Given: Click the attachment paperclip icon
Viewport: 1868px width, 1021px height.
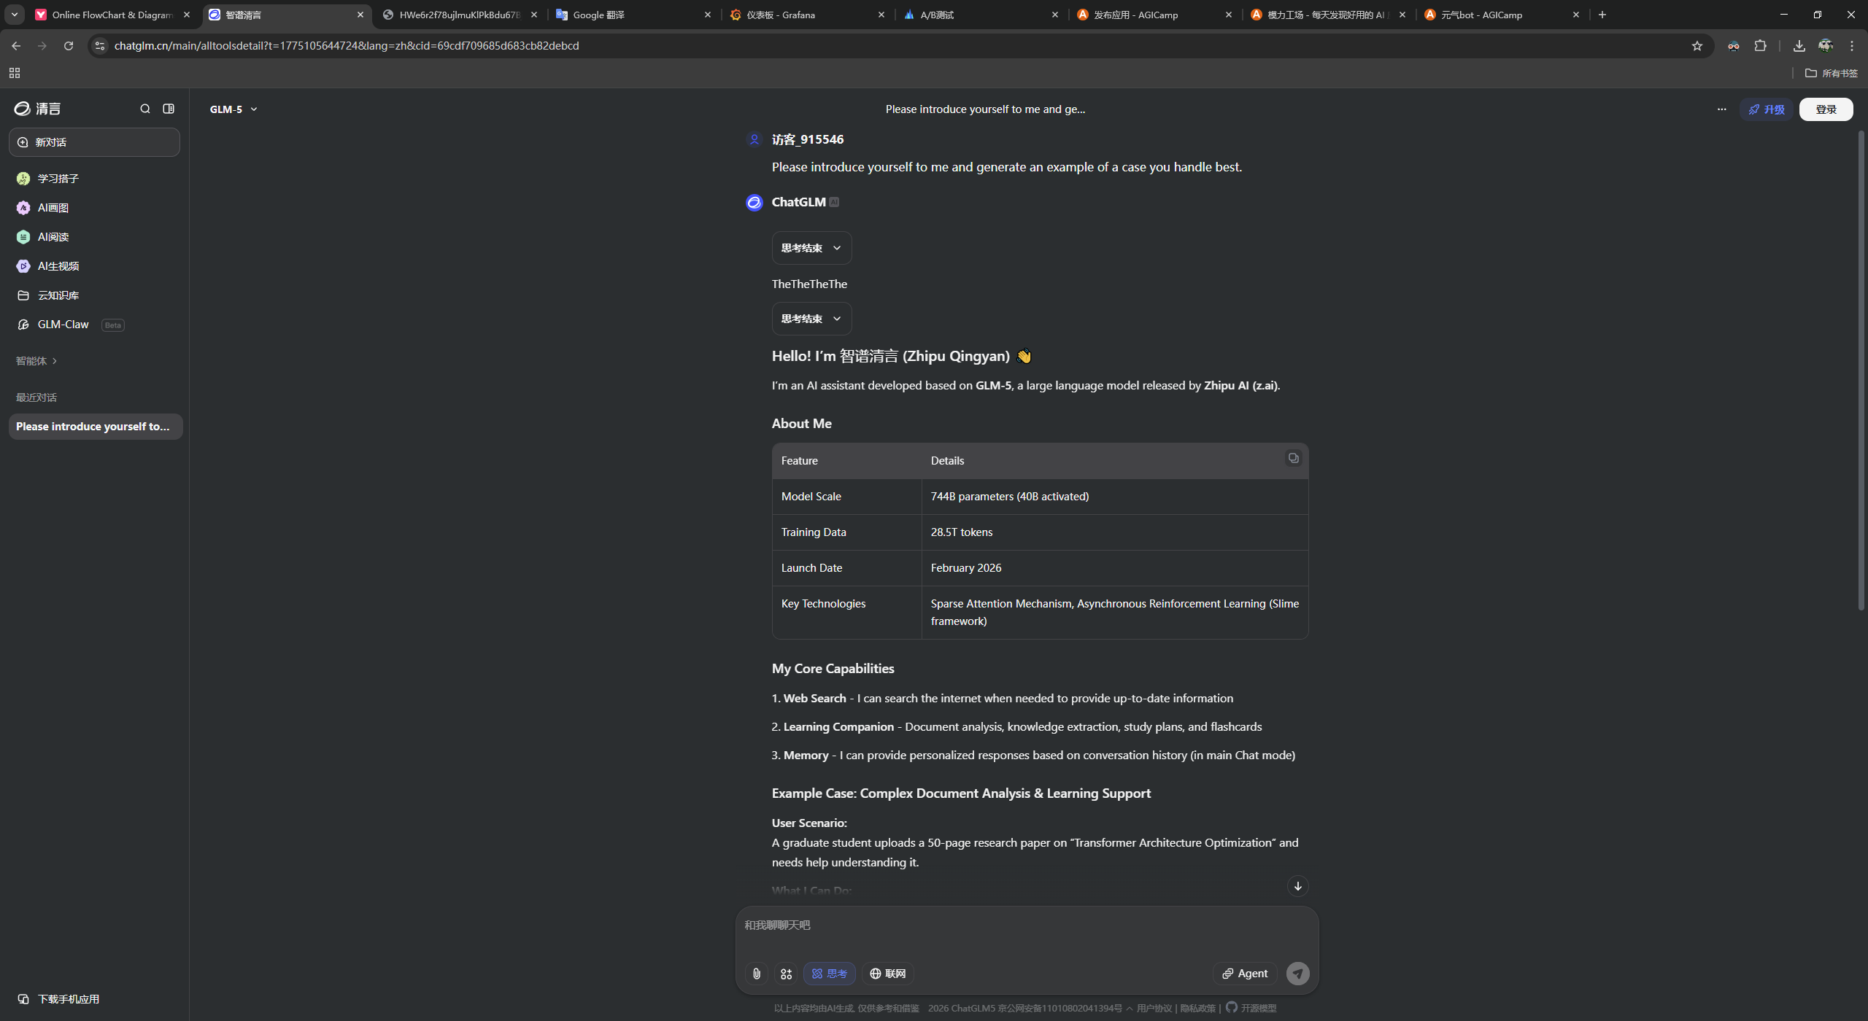Looking at the screenshot, I should [757, 974].
